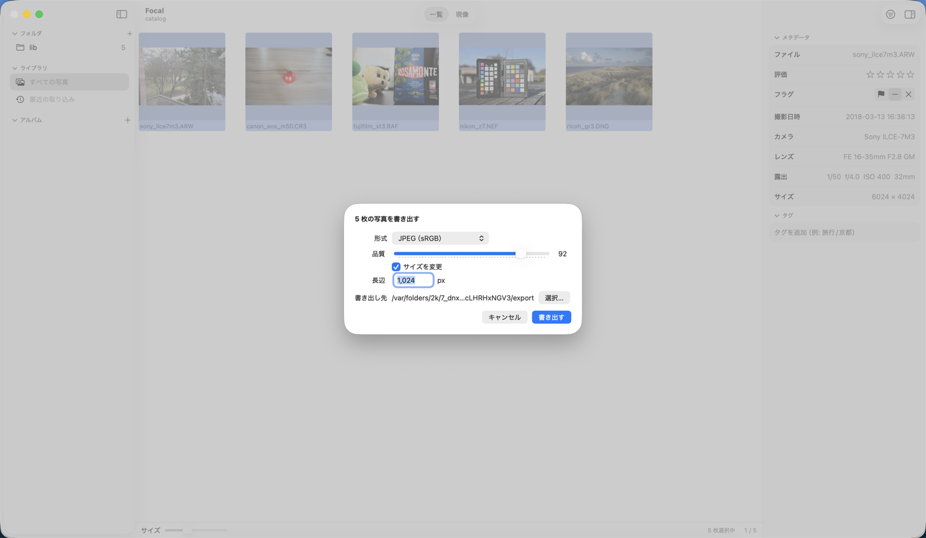Rate photo with the first star

coord(870,75)
